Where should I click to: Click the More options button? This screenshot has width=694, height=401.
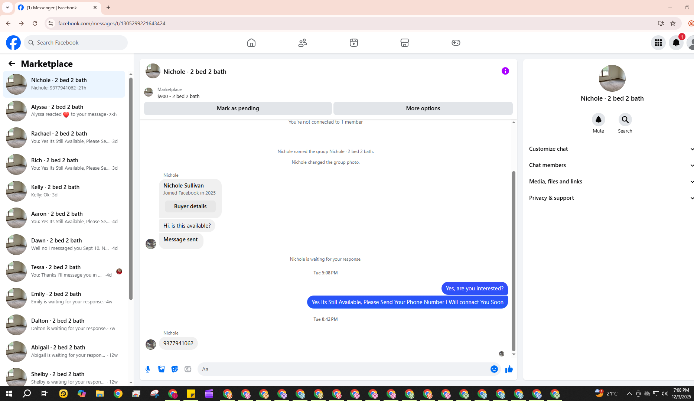pyautogui.click(x=423, y=108)
